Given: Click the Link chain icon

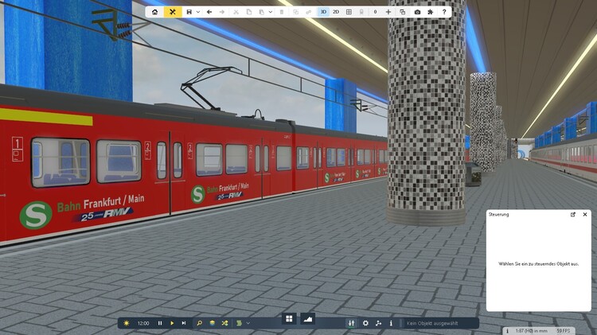Looking at the screenshot, I should click(x=308, y=12).
